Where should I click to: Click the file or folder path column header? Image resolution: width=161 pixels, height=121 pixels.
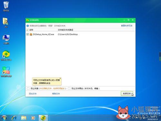pyautogui.click(x=66, y=30)
